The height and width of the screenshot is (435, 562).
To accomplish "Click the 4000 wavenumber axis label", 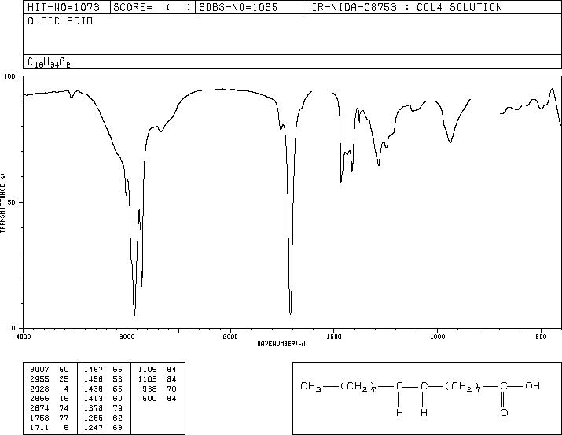I will 24,337.
